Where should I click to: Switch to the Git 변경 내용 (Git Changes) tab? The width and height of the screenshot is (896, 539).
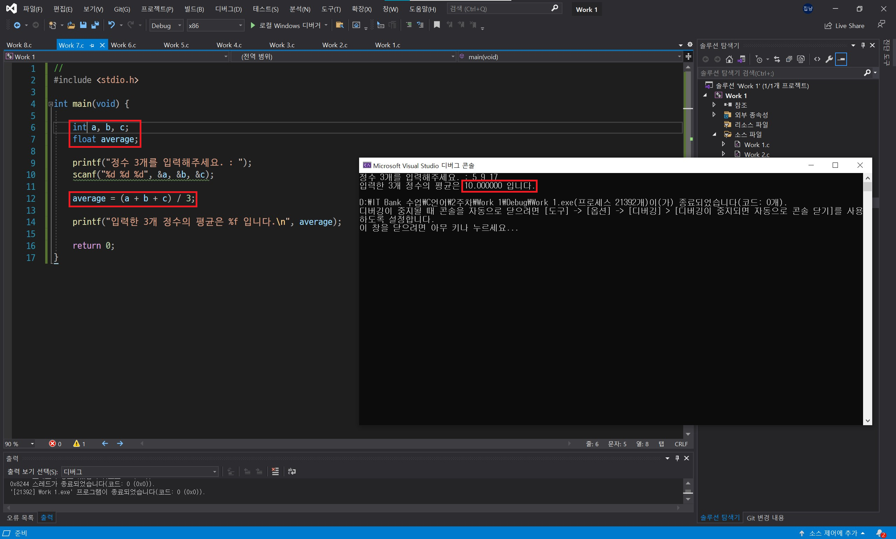point(765,518)
